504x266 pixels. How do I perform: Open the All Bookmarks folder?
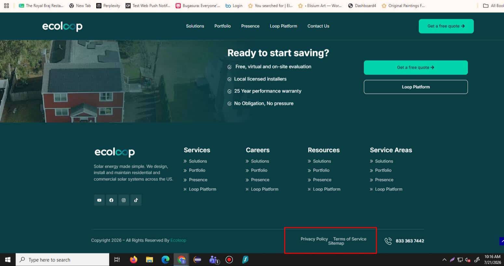(x=493, y=6)
